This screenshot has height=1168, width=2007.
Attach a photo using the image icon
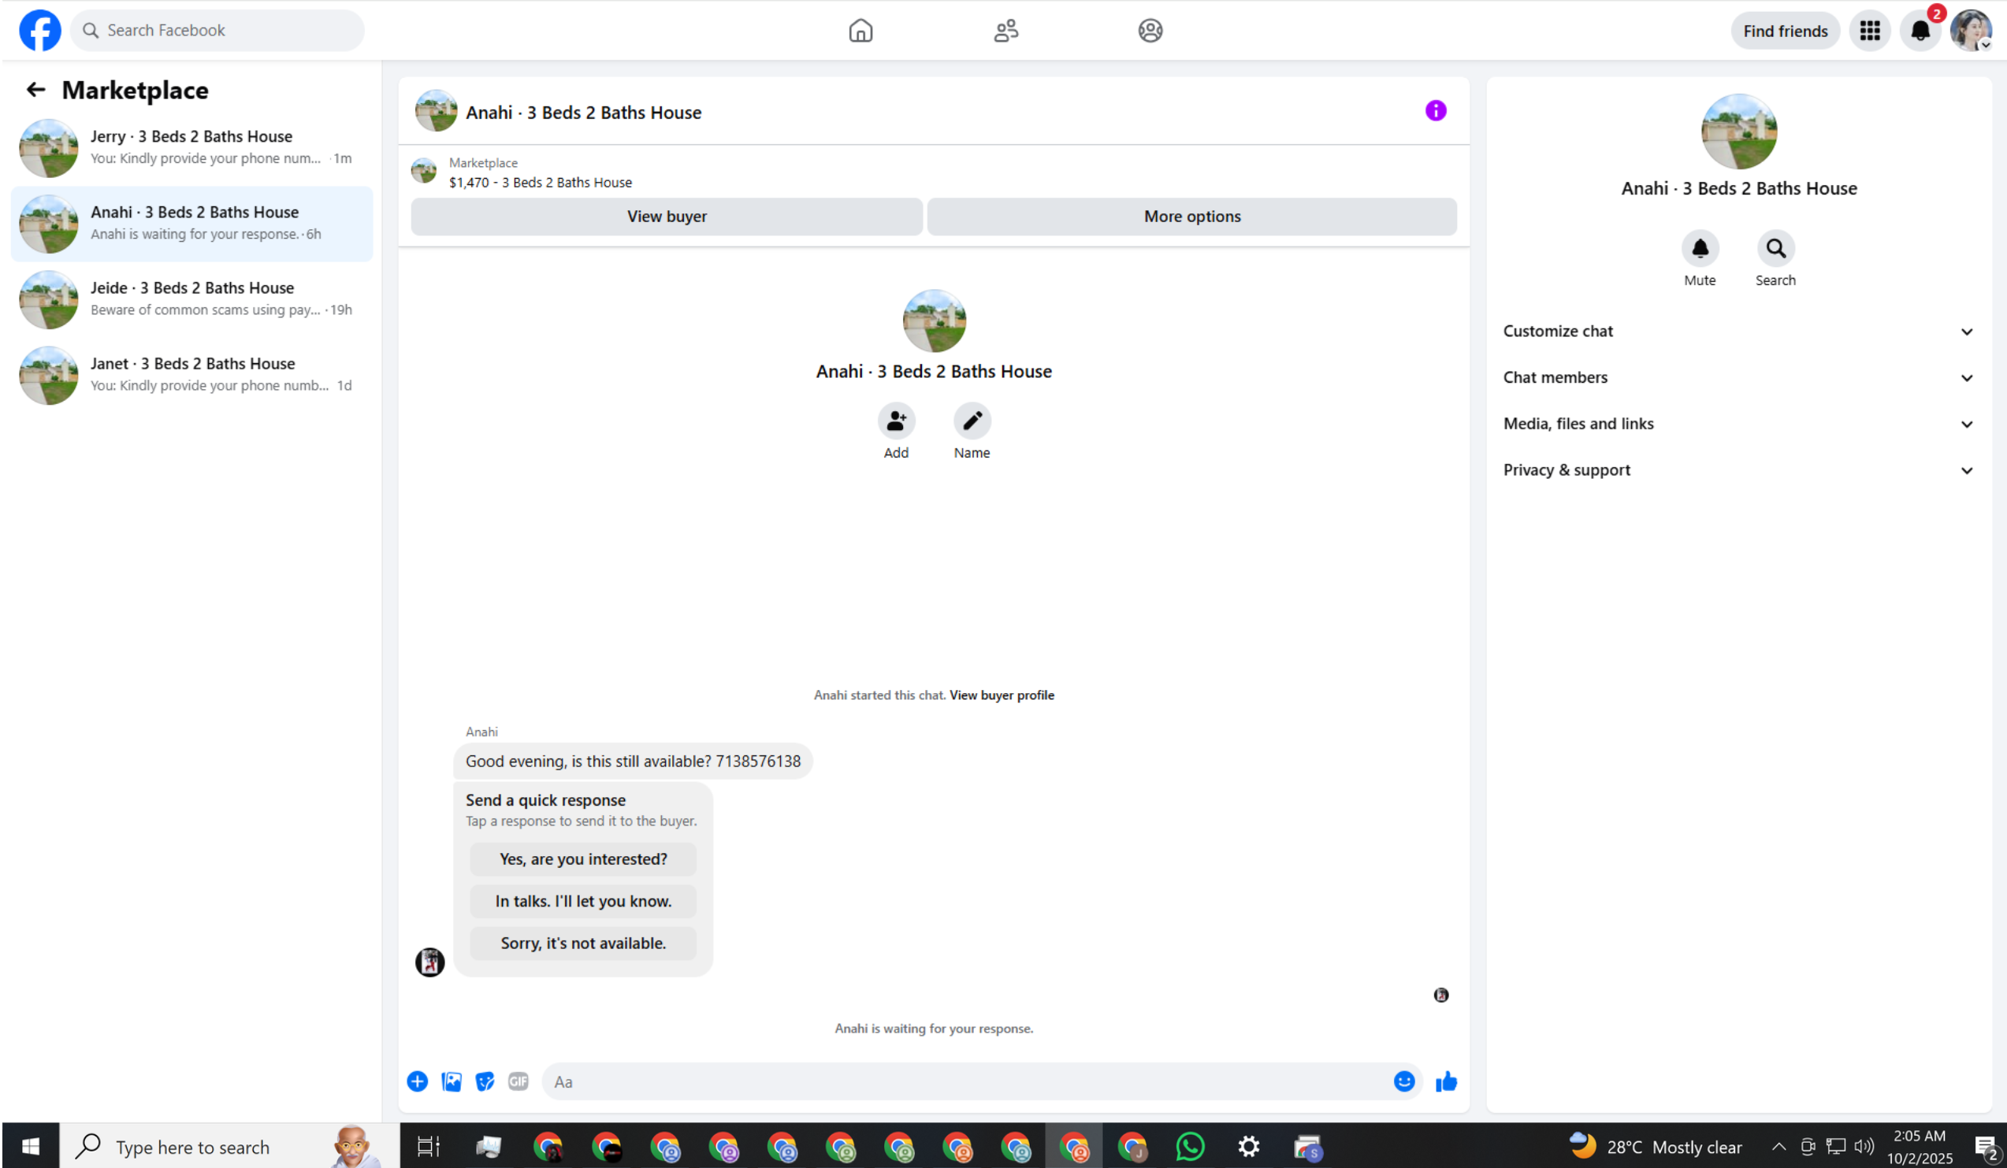click(x=451, y=1081)
